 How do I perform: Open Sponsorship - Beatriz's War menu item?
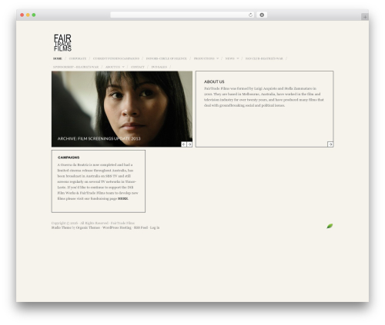point(75,67)
